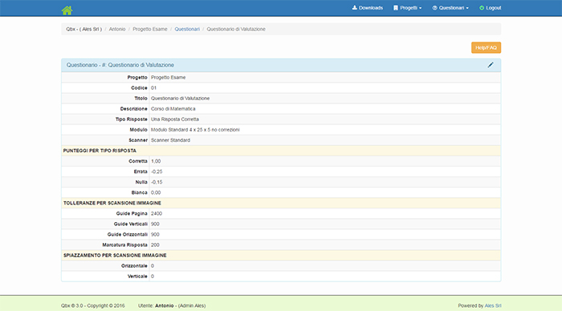Click the Guide Pagina value 2400

click(157, 214)
